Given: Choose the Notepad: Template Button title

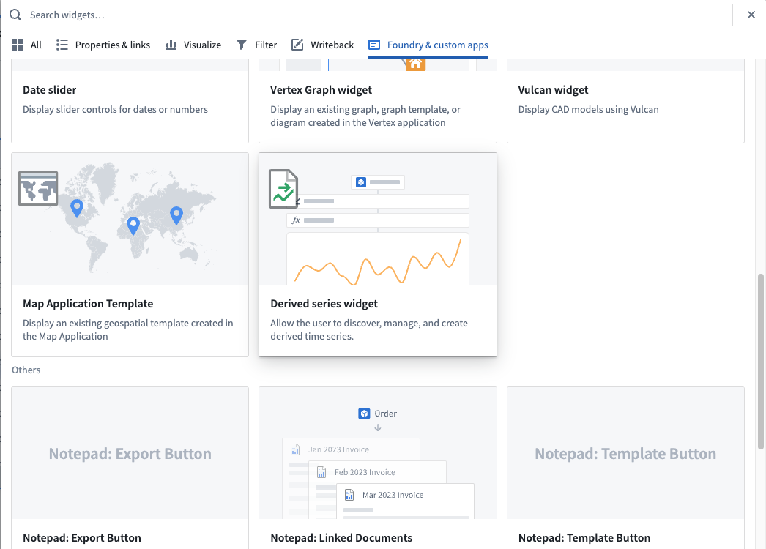Looking at the screenshot, I should point(584,538).
